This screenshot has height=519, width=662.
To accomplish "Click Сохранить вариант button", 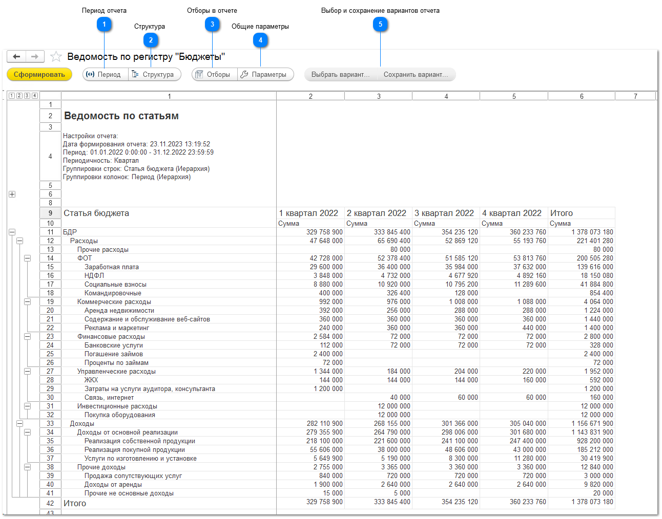I will pos(416,74).
